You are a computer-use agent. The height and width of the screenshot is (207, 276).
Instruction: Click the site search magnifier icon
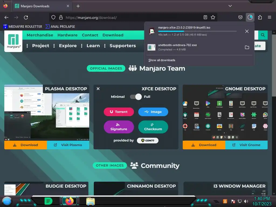click(x=263, y=35)
